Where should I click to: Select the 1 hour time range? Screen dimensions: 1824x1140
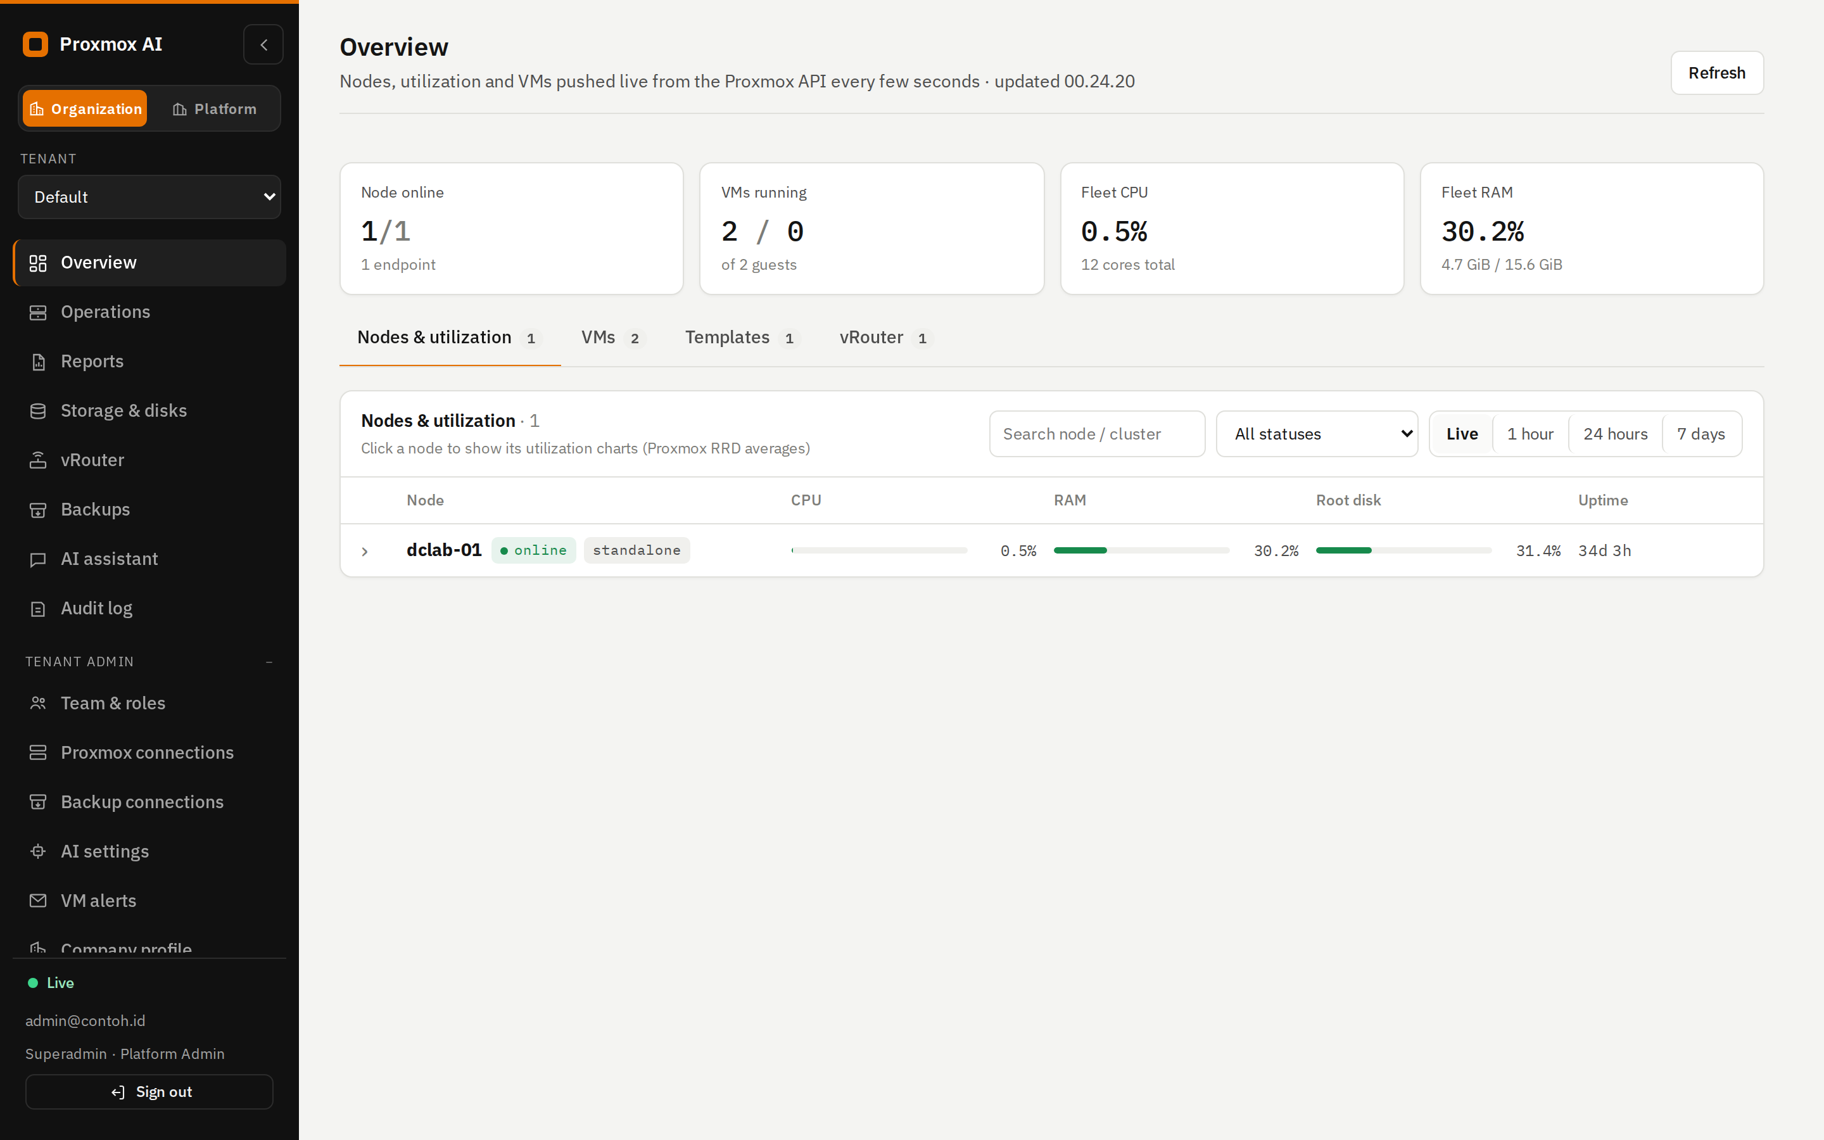(1530, 434)
